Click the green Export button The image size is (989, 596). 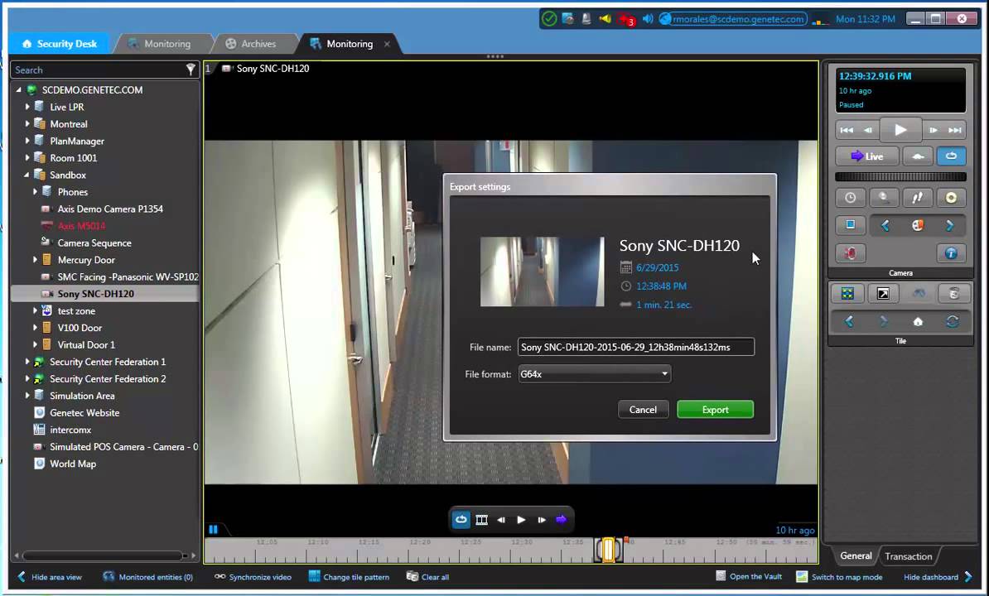(x=716, y=410)
